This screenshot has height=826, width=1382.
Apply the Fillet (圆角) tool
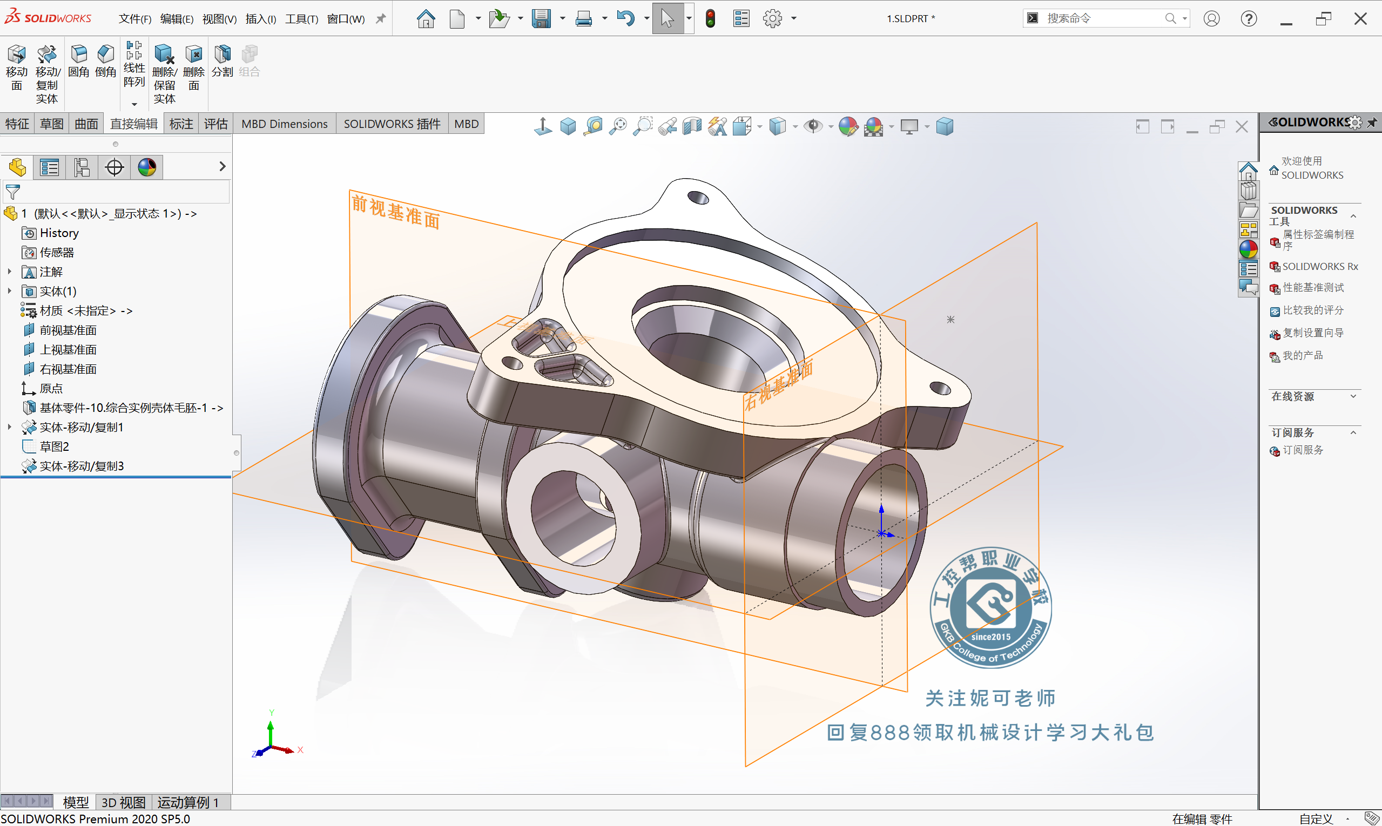tap(78, 60)
